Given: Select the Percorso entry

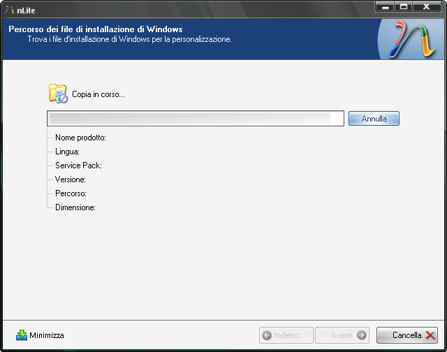Looking at the screenshot, I should (x=71, y=193).
